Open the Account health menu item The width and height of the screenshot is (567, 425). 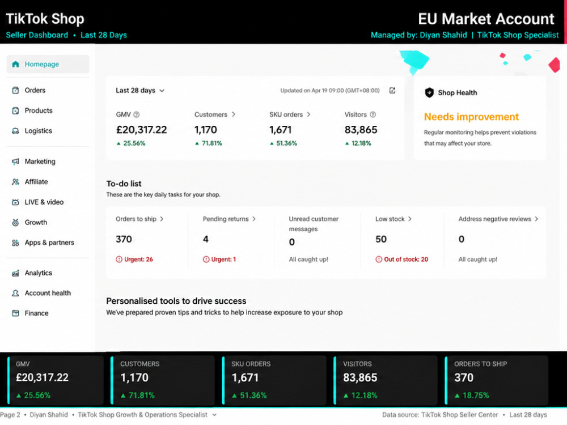[48, 293]
